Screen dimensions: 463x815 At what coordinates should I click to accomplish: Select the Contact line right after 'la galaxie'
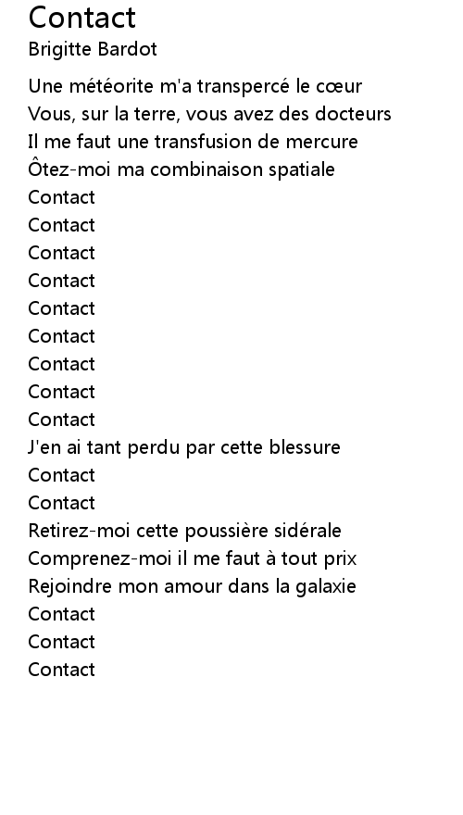(x=61, y=614)
